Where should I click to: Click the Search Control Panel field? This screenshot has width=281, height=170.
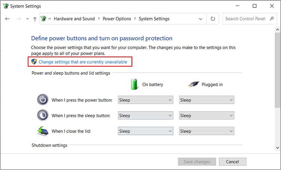click(x=245, y=19)
